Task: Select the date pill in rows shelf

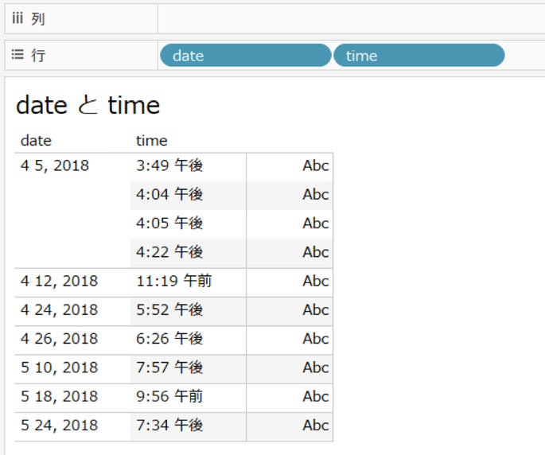Action: click(x=244, y=56)
